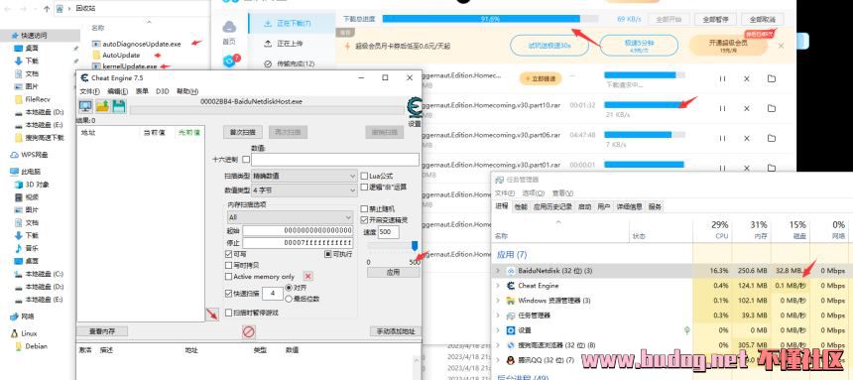Click the save floppy disk icon
Image resolution: width=853 pixels, height=380 pixels.
(119, 106)
